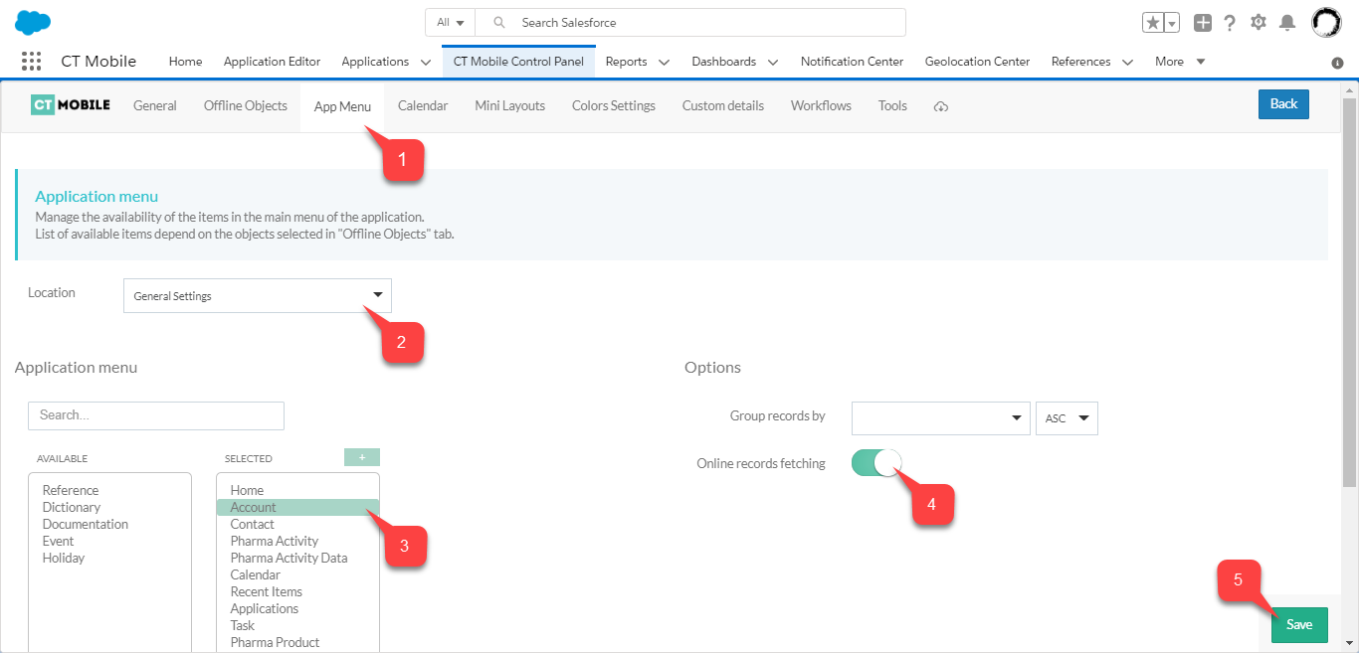Click the cloud upload icon after Tools

click(x=941, y=106)
